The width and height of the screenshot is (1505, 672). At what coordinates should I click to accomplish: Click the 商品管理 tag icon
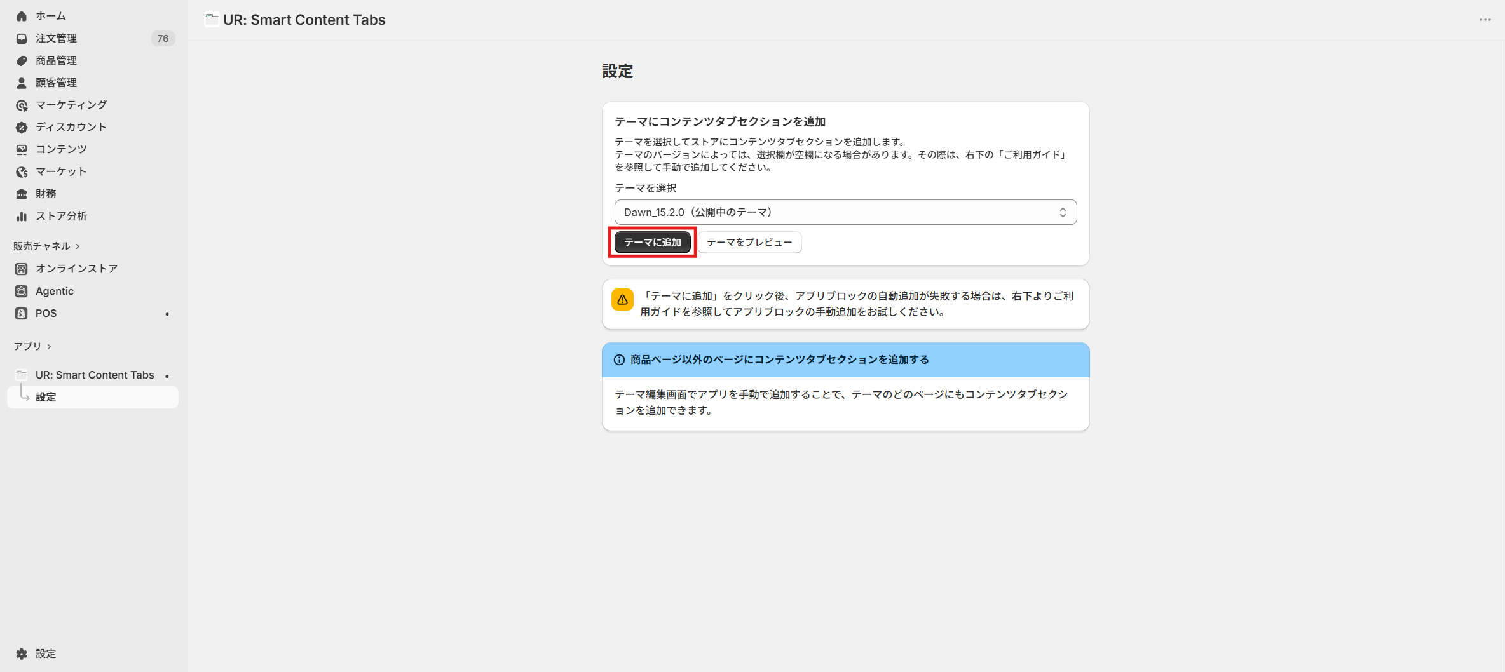tap(22, 60)
